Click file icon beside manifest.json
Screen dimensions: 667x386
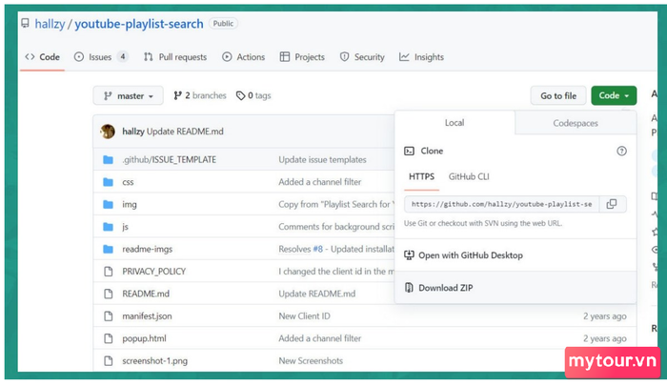[x=109, y=316]
